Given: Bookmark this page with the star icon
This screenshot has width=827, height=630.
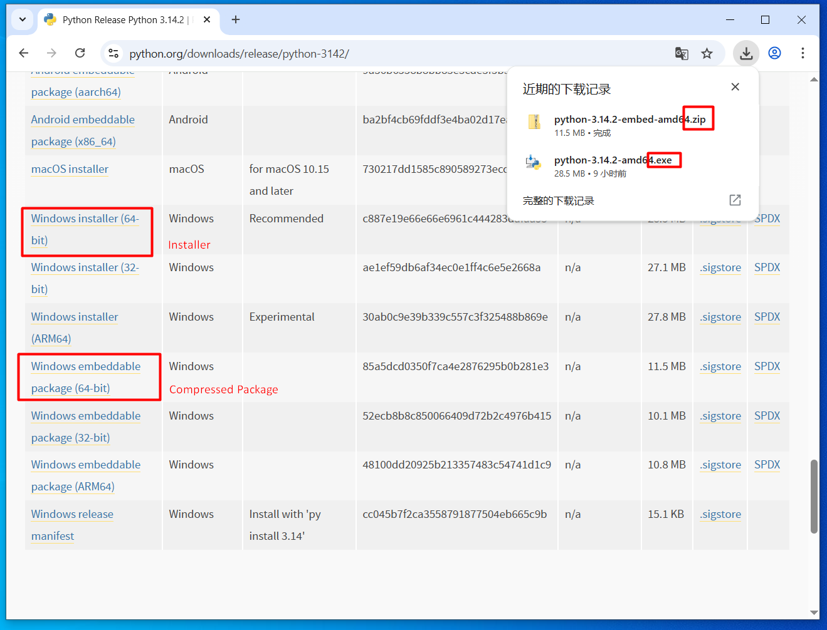Looking at the screenshot, I should 707,53.
